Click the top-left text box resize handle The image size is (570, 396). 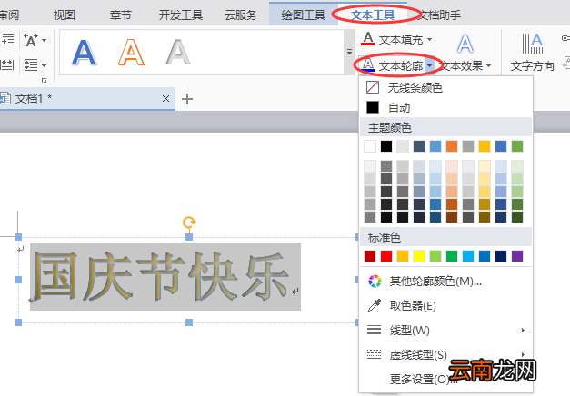click(18, 237)
